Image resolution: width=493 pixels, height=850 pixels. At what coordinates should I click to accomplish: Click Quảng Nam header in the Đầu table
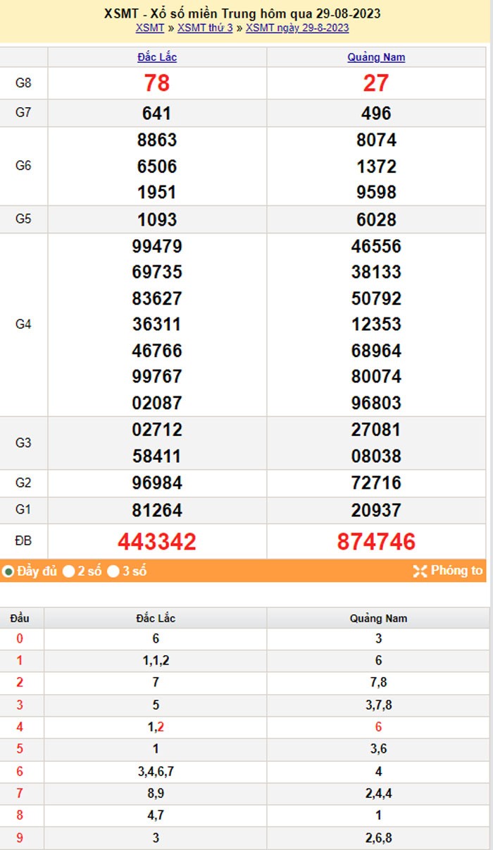(x=378, y=619)
